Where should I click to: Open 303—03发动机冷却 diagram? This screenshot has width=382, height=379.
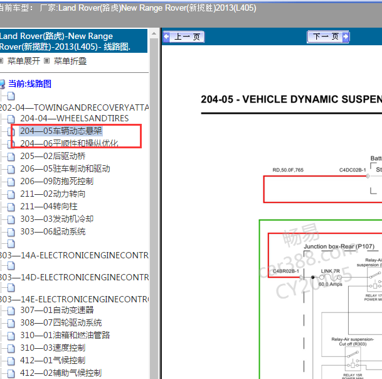tap(56, 219)
